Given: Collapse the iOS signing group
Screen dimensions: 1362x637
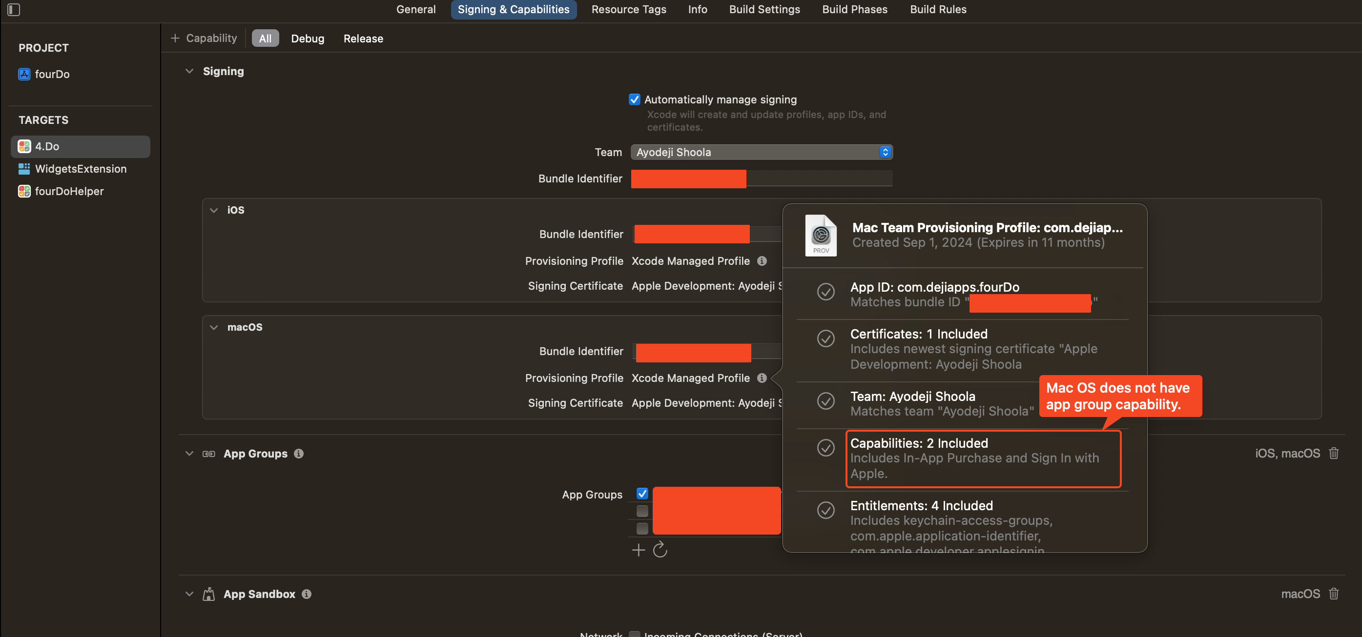Looking at the screenshot, I should (x=214, y=210).
